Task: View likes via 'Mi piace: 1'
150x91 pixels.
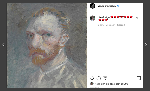Action: pos(110,25)
